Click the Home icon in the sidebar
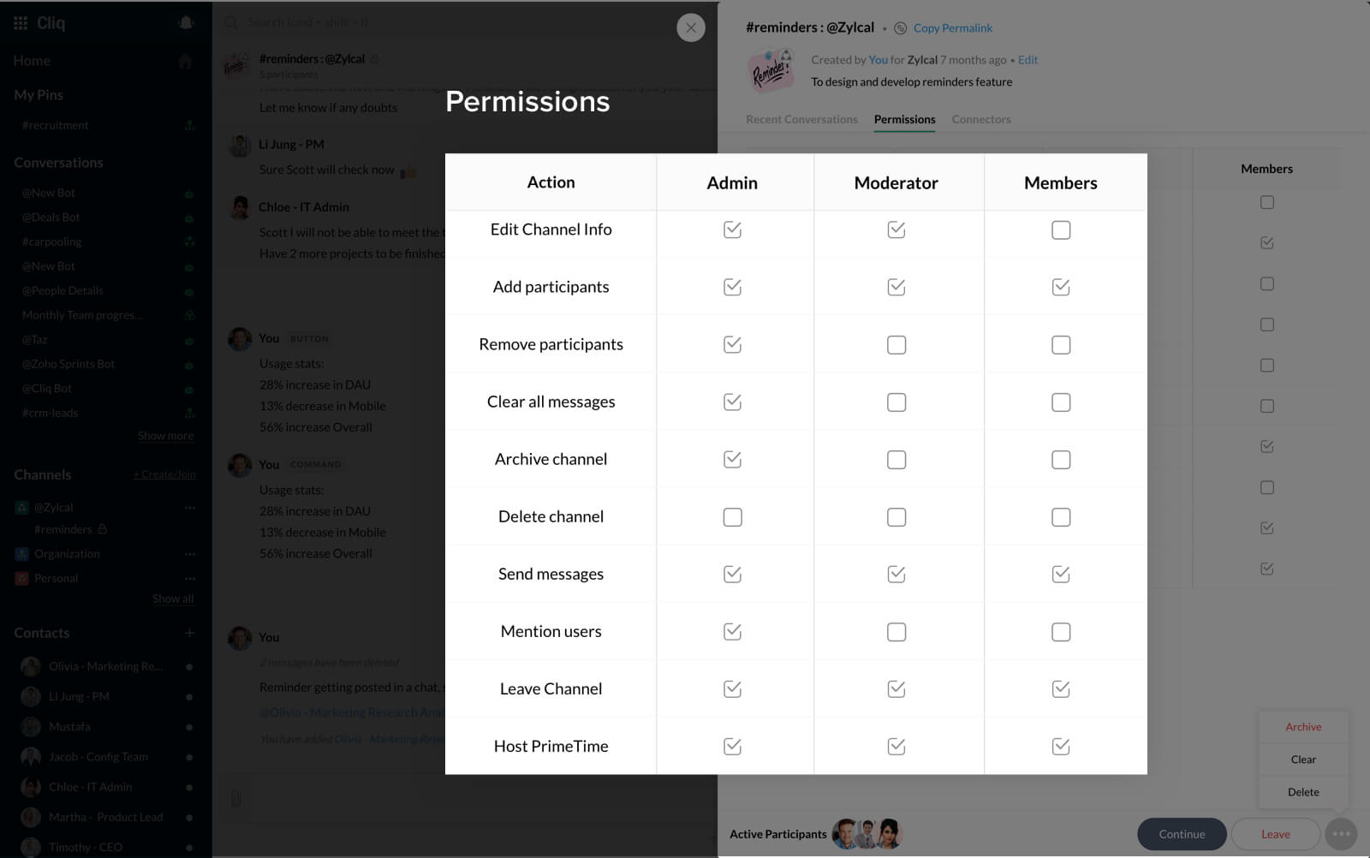Screen dimensions: 1370x858 point(185,61)
